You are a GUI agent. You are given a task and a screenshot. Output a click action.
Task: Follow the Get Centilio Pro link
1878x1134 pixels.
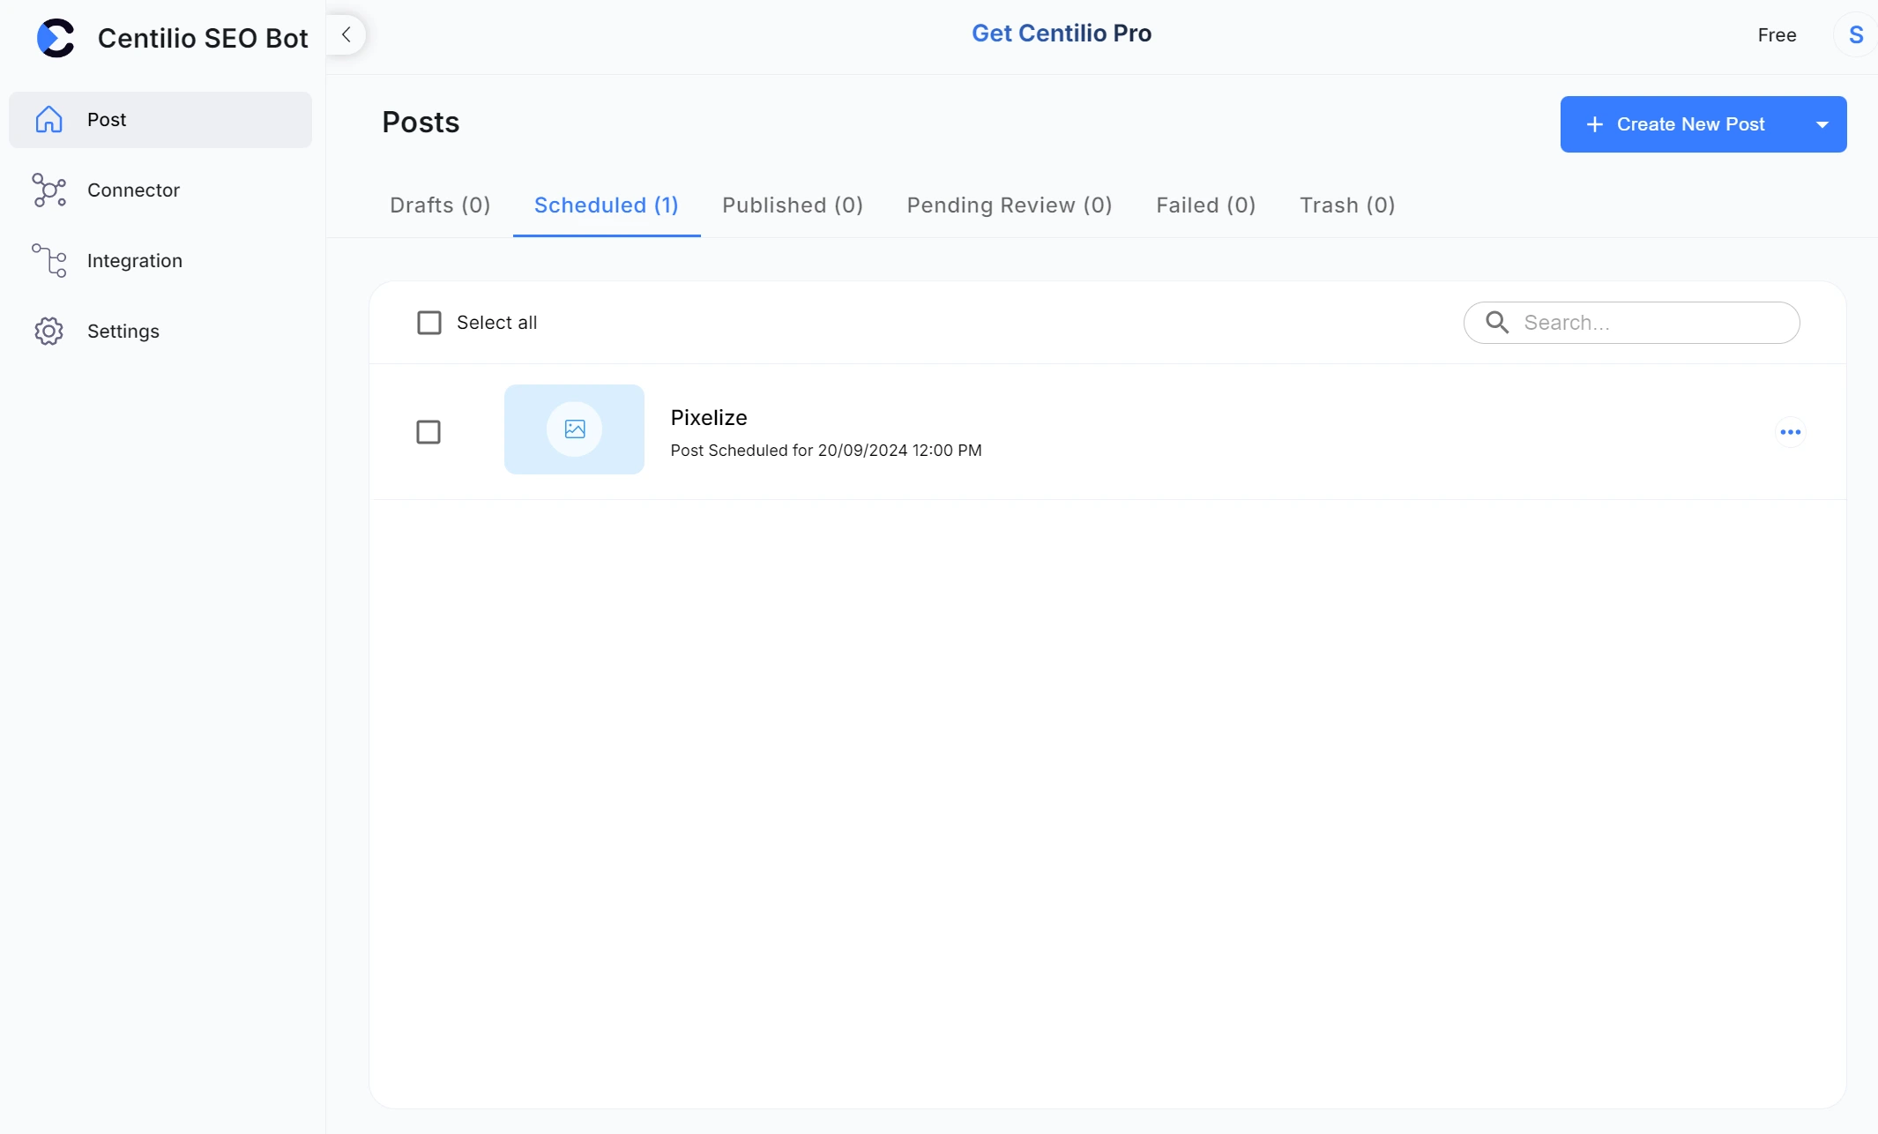(x=1061, y=34)
